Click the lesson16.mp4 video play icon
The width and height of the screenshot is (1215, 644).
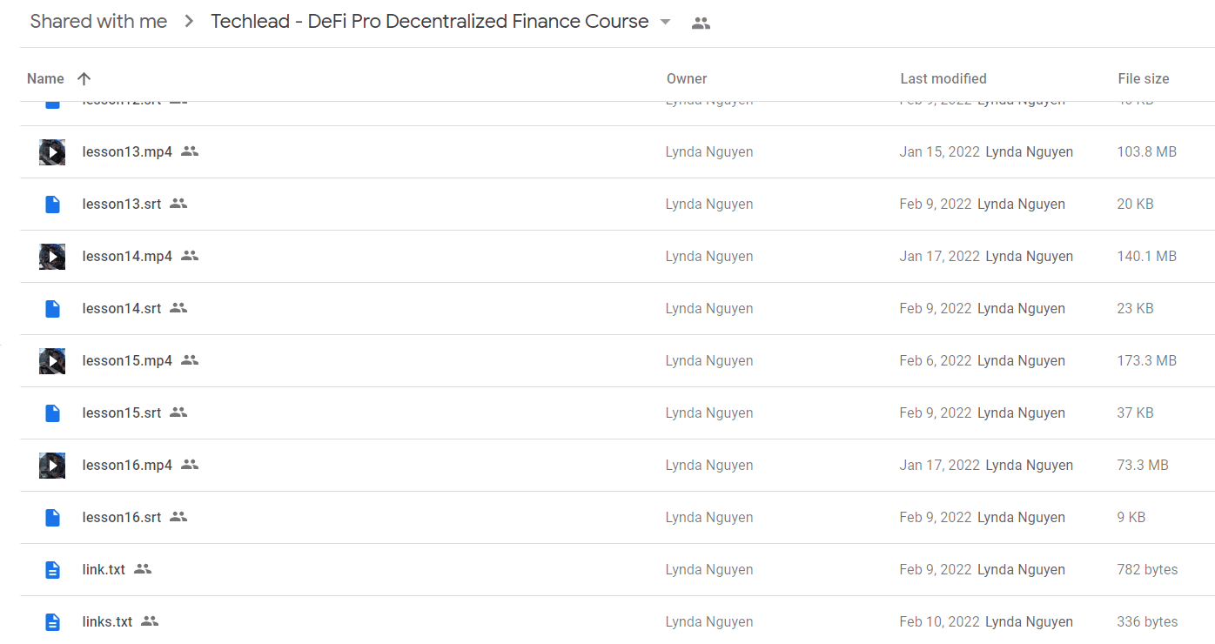[52, 466]
